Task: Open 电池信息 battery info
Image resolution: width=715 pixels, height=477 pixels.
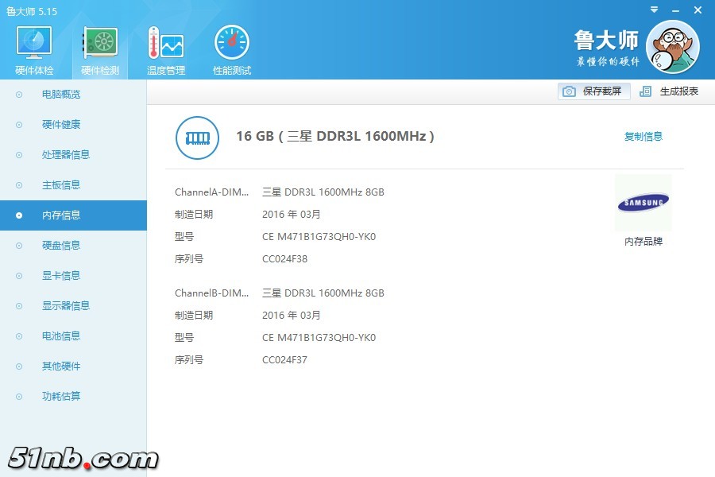Action: (61, 336)
